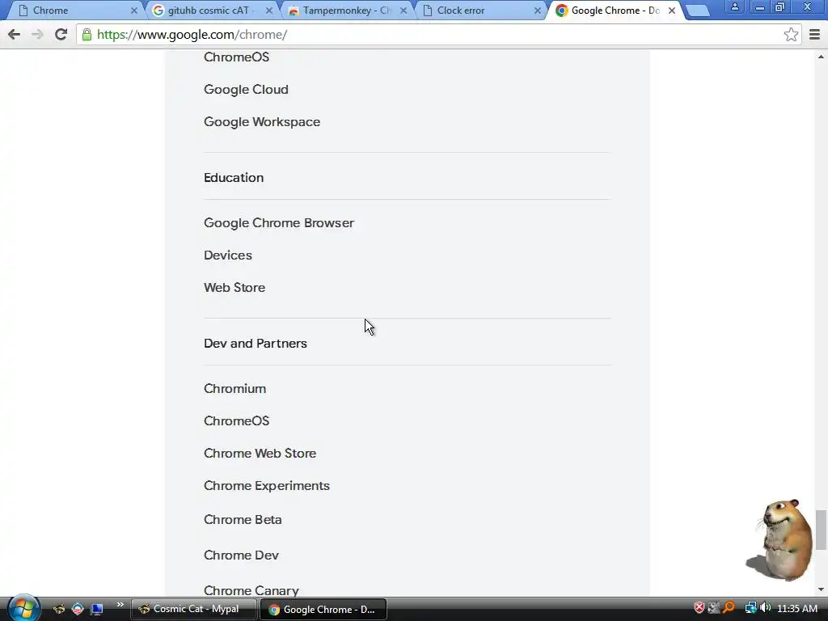Viewport: 828px width, 621px height.
Task: Click the Education section heading
Action: tap(234, 177)
